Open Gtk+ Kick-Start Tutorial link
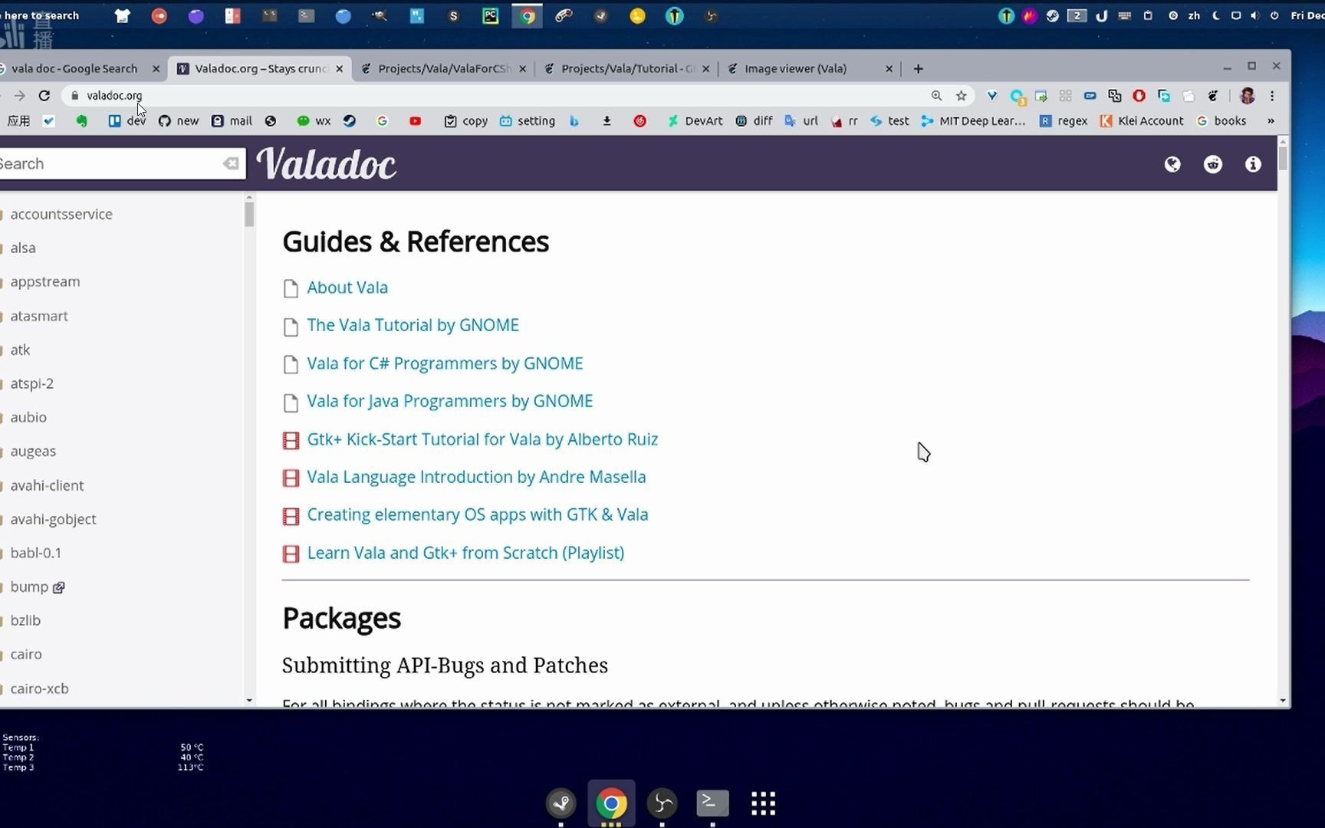The image size is (1325, 828). (x=482, y=439)
